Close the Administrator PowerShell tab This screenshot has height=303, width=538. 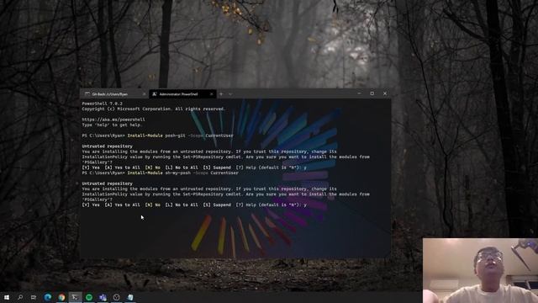pos(211,93)
